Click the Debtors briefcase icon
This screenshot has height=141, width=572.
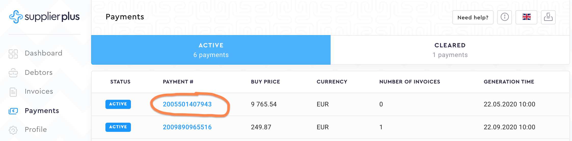13,73
